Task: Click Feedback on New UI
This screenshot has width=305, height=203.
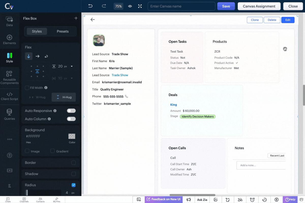Action: (x=164, y=199)
